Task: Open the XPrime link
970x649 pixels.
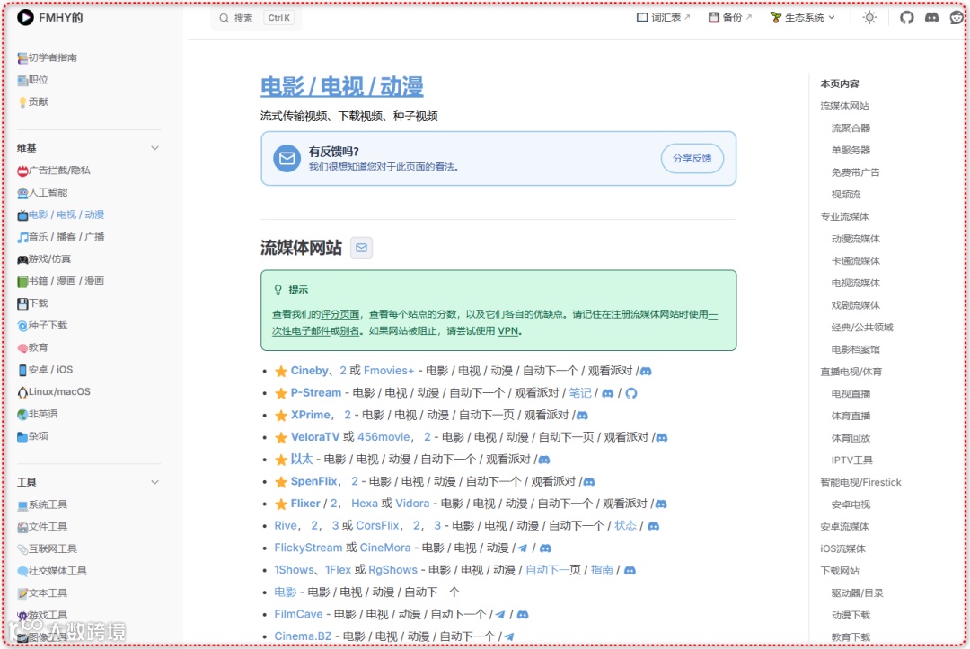Action: (311, 416)
